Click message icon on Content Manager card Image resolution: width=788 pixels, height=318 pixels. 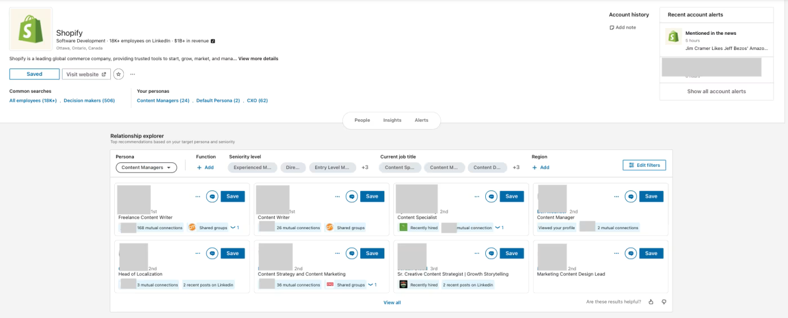[x=631, y=197]
